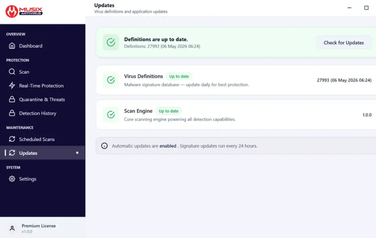
Task: Open the Settings page
Action: pyautogui.click(x=43, y=179)
